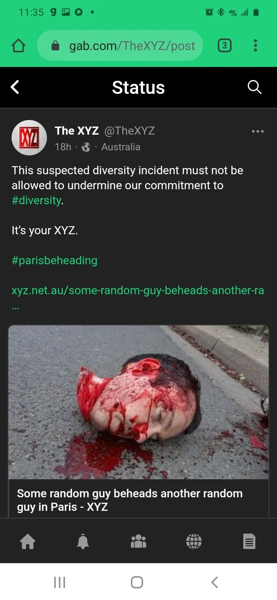Open the 18h post timestamp
Image resolution: width=277 pixels, height=600 pixels.
pyautogui.click(x=63, y=147)
